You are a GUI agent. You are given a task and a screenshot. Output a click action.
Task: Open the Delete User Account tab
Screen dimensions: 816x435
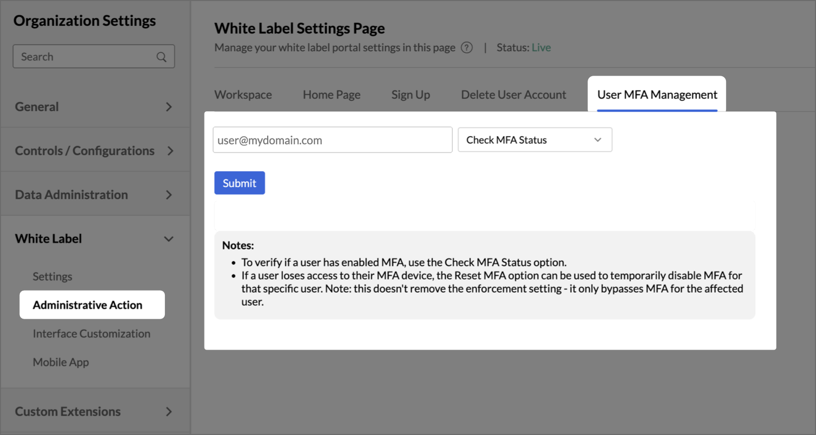513,95
